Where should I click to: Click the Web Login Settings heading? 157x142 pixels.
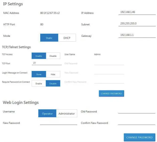[21, 103]
